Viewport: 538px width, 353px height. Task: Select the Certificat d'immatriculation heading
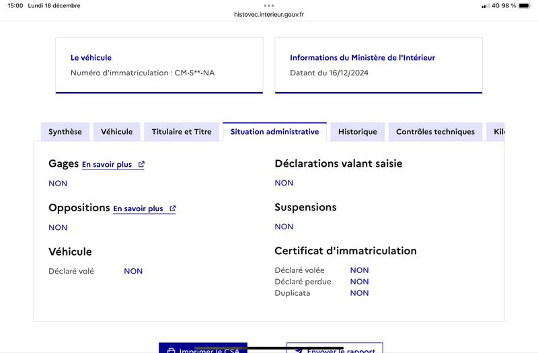click(346, 251)
